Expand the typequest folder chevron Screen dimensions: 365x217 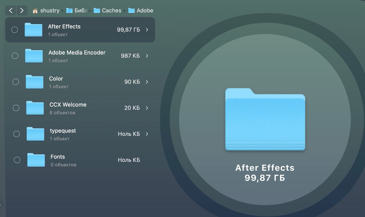coord(147,134)
